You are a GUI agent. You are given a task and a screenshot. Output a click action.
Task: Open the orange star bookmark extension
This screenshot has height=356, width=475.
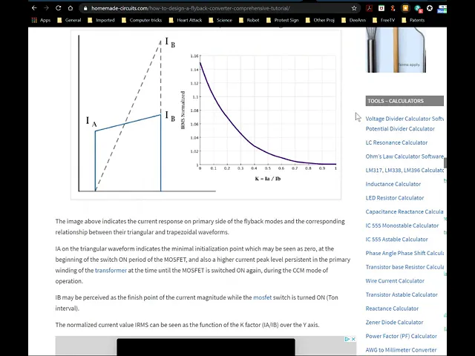click(x=405, y=8)
